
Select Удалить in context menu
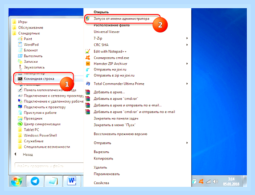[100, 167]
